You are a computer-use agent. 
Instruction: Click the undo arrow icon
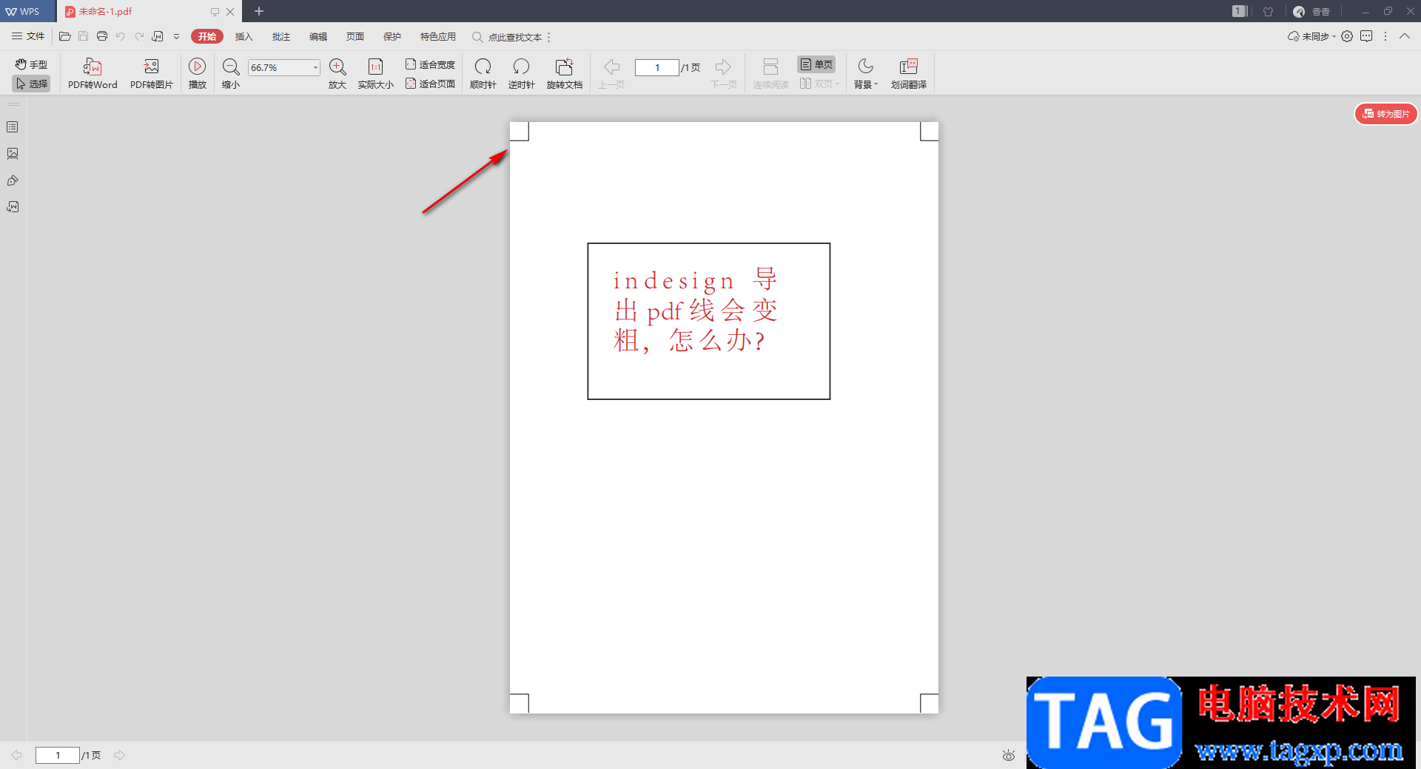pos(121,36)
